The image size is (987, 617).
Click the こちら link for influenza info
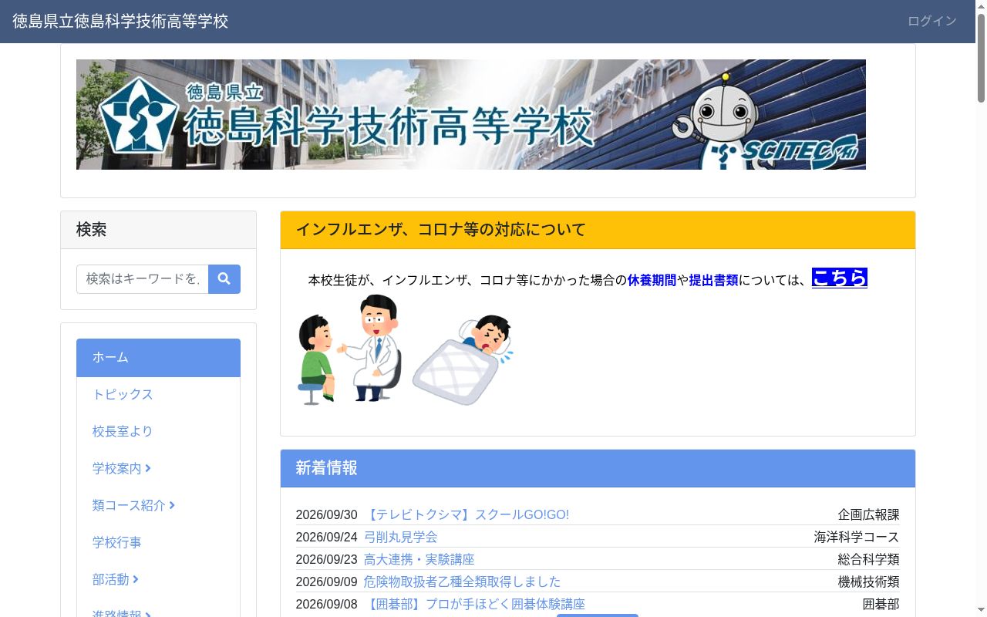click(x=840, y=278)
